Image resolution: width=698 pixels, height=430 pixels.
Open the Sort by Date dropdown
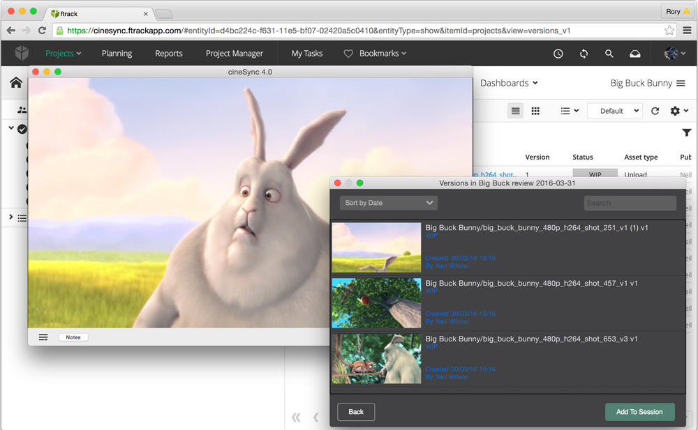[x=389, y=203]
